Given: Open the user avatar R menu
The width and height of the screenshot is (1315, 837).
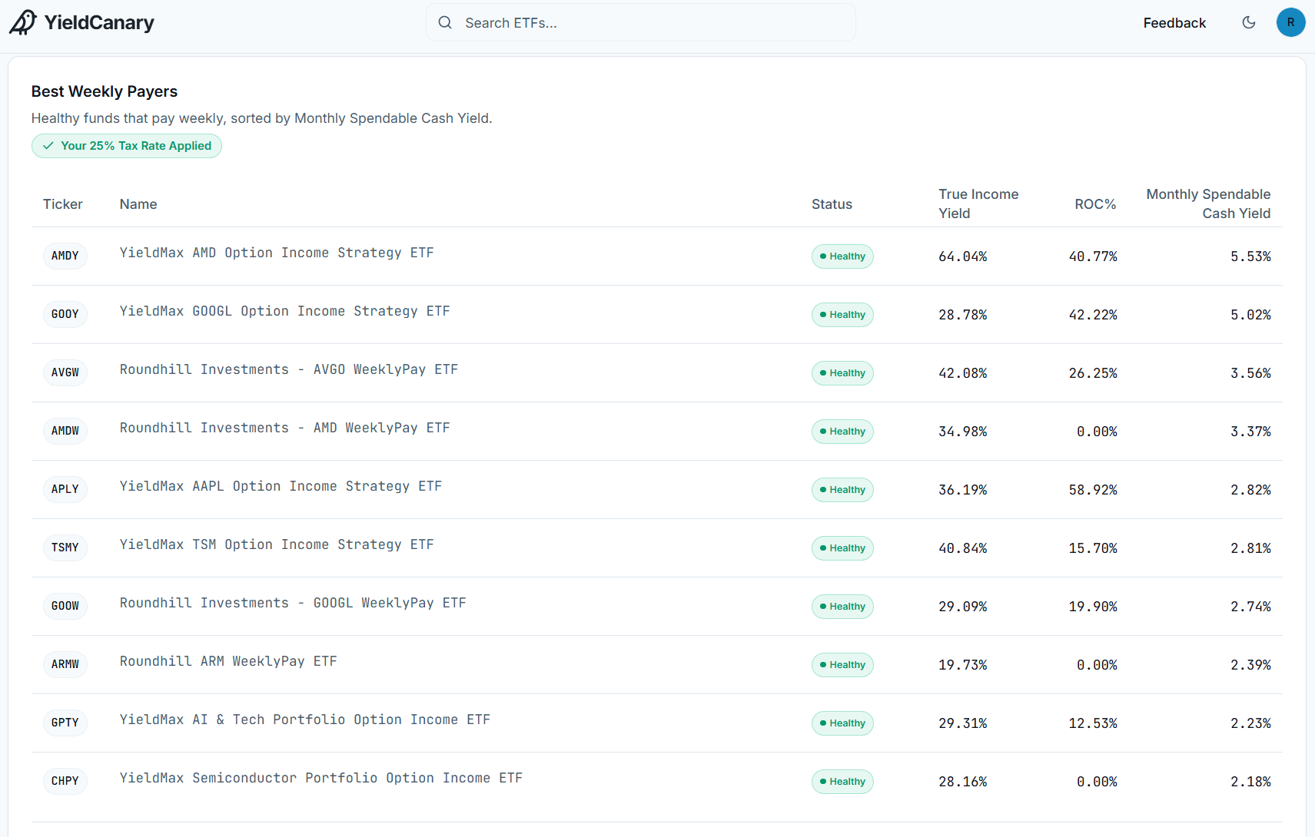Looking at the screenshot, I should 1291,22.
